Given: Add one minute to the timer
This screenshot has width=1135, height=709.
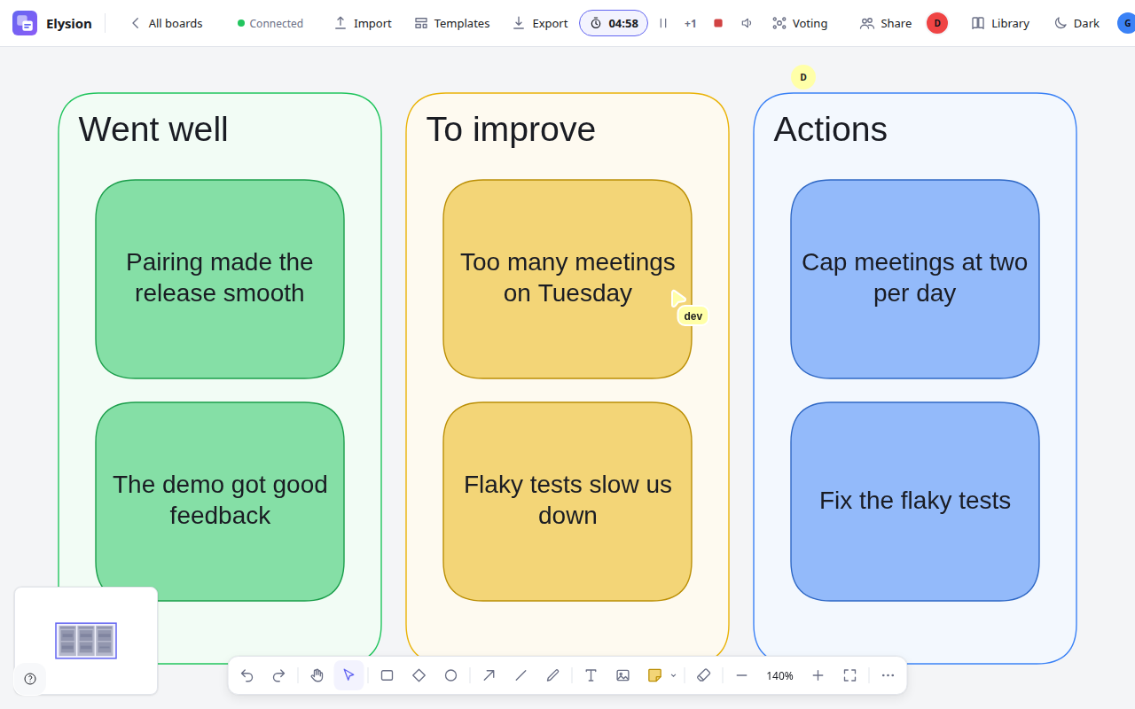Looking at the screenshot, I should [690, 23].
